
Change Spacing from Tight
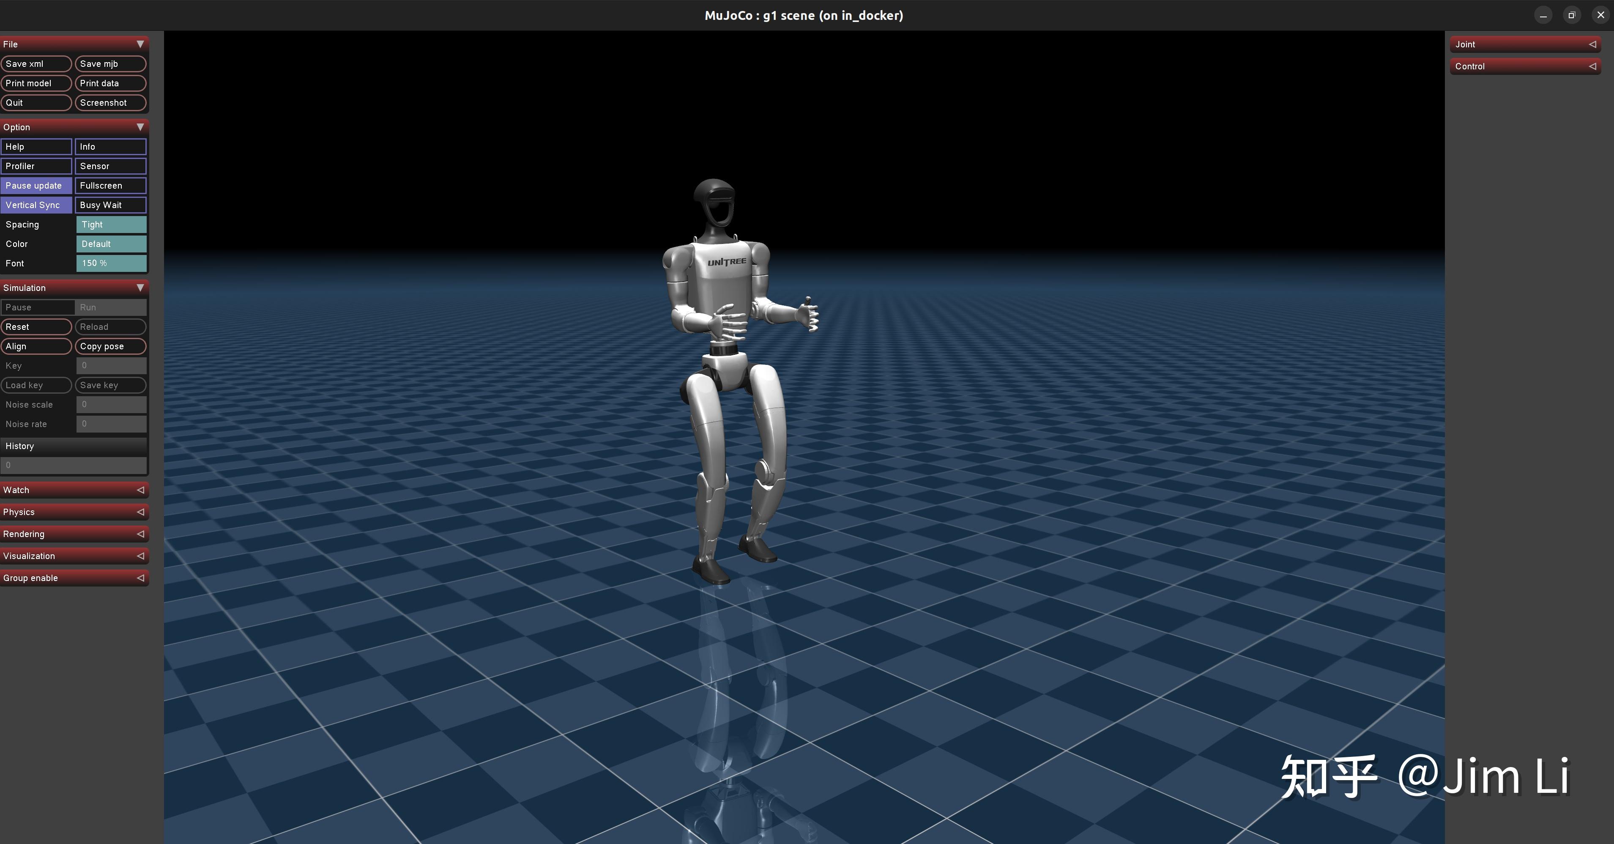(x=111, y=224)
